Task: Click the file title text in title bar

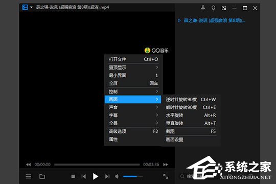Action: point(73,7)
